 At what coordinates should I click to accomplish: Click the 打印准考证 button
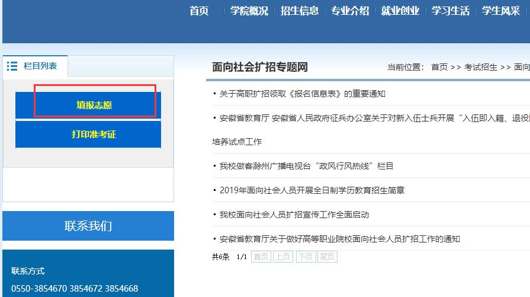(x=88, y=135)
